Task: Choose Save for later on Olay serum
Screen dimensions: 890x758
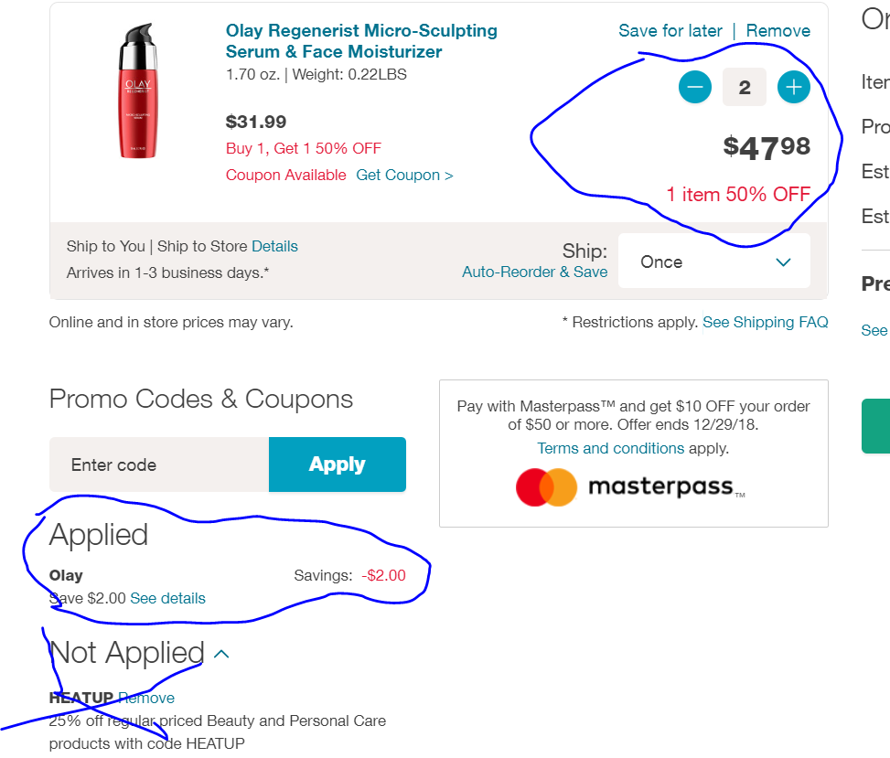Action: click(x=670, y=31)
